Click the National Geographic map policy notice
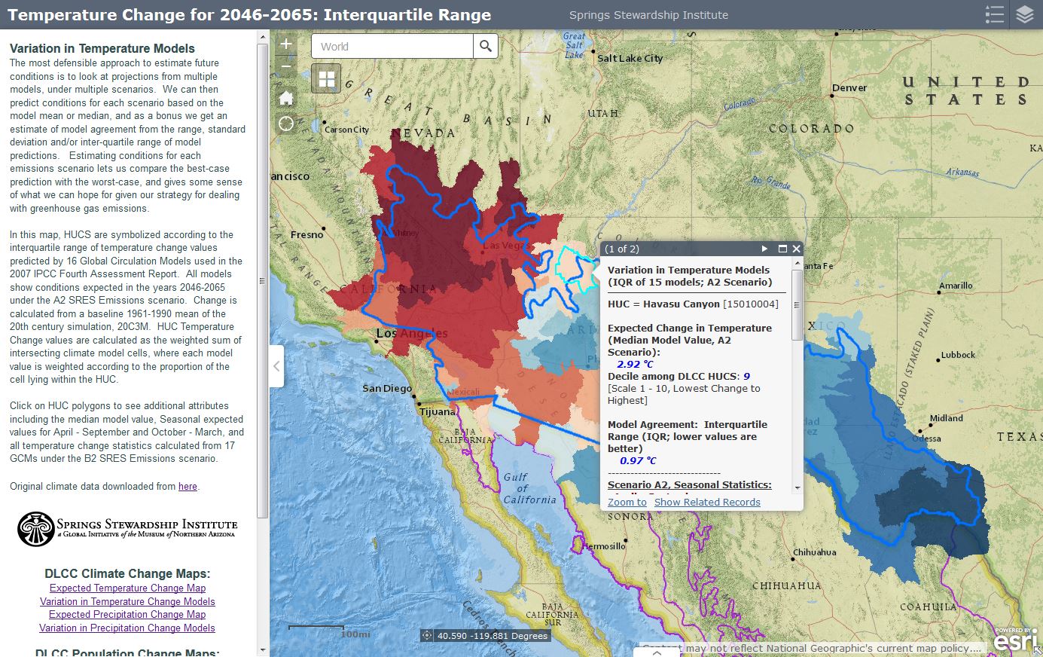This screenshot has height=657, width=1043. [811, 648]
